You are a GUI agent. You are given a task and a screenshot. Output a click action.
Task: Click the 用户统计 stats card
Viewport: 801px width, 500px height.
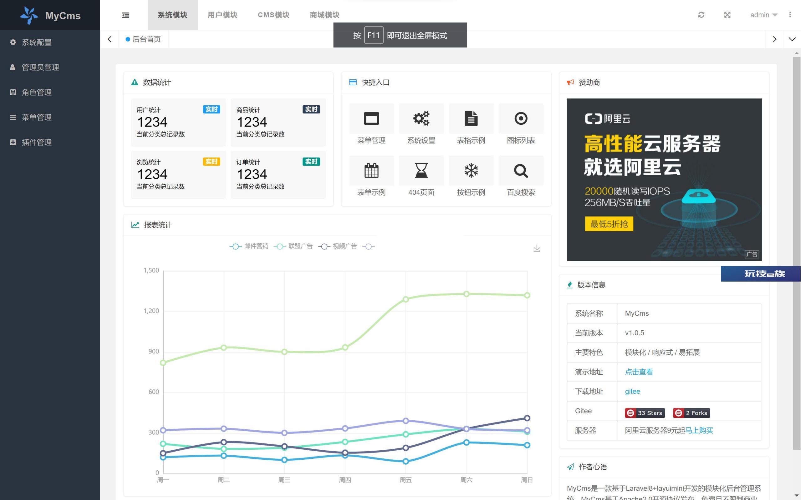[178, 122]
